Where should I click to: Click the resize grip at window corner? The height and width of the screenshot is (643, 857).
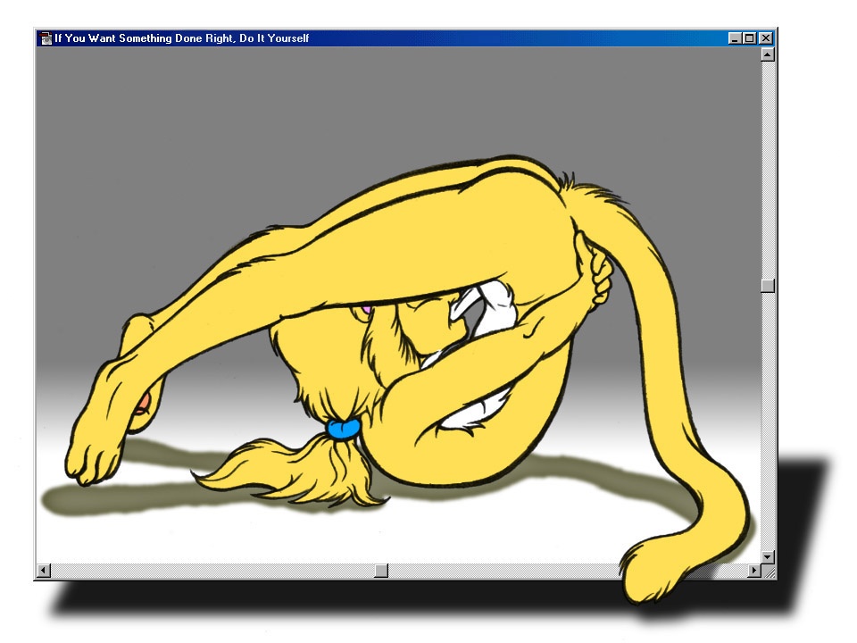[x=769, y=572]
